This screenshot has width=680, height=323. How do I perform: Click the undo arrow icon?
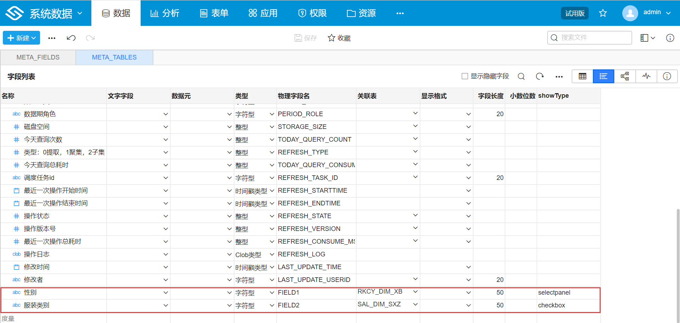coord(71,38)
